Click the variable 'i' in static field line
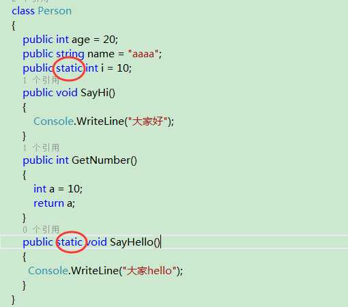The image size is (348, 307). (102, 68)
